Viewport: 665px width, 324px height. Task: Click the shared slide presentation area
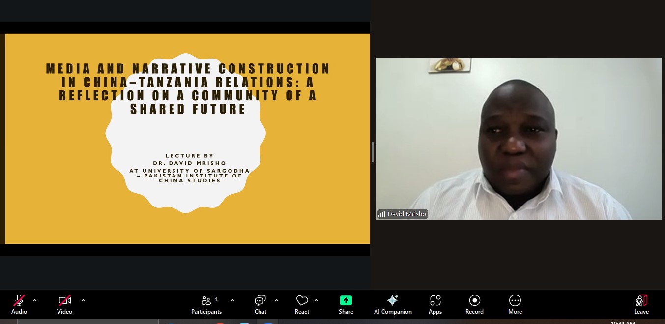pos(187,139)
